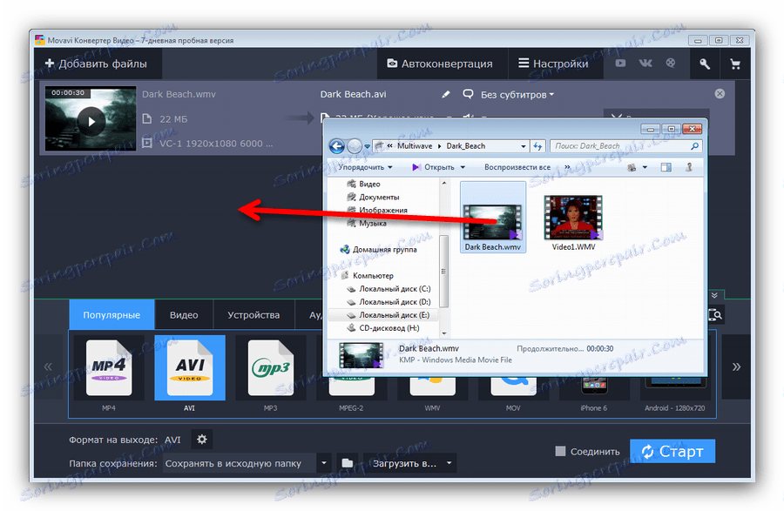Change Explorer view mode icon
The width and height of the screenshot is (784, 511).
[x=632, y=167]
